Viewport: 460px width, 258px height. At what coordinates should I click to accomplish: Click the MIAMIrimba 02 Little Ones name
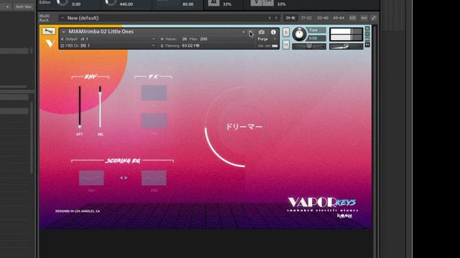coord(101,32)
